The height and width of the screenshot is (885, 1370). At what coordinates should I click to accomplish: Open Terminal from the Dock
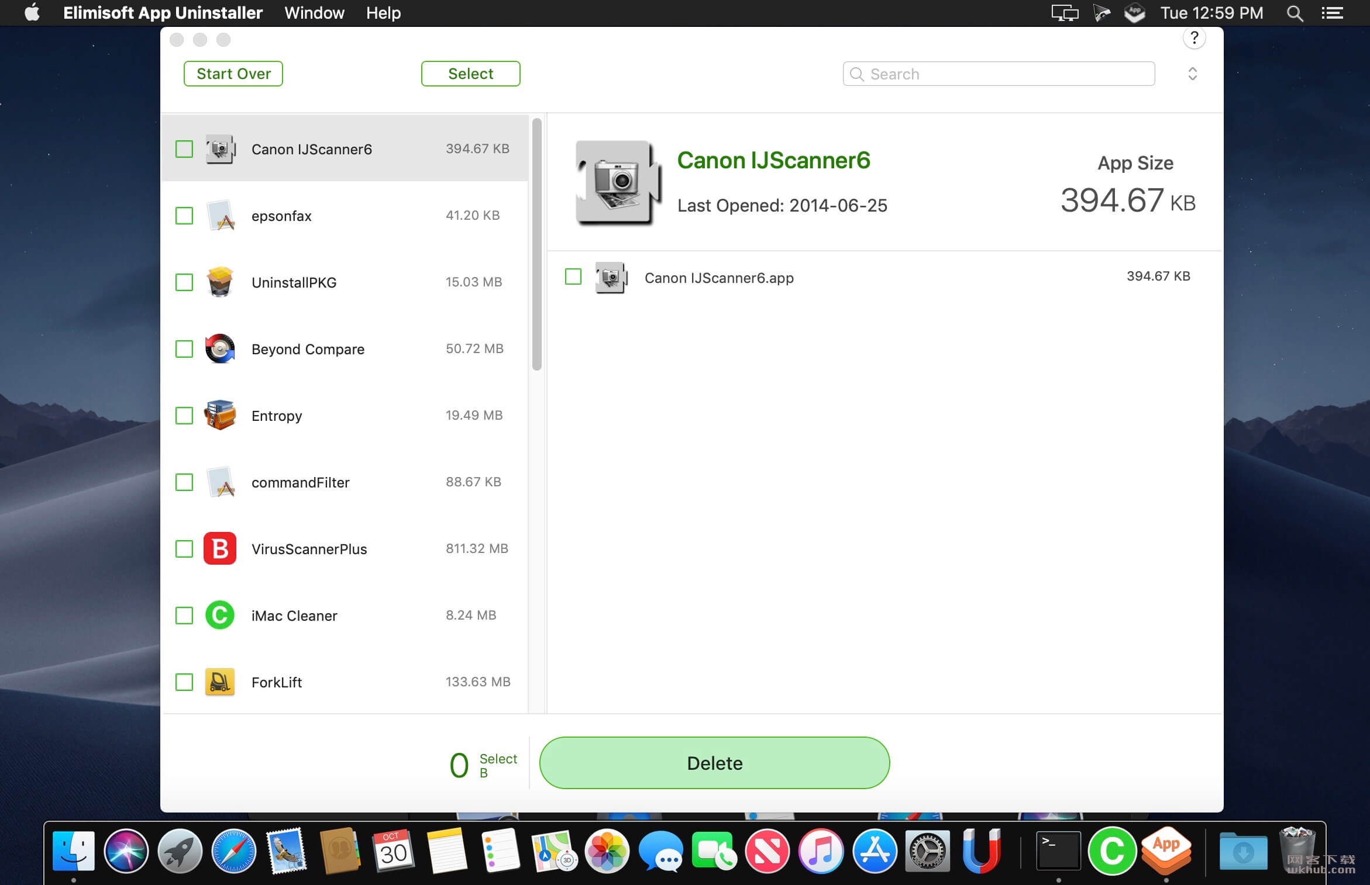click(x=1058, y=851)
